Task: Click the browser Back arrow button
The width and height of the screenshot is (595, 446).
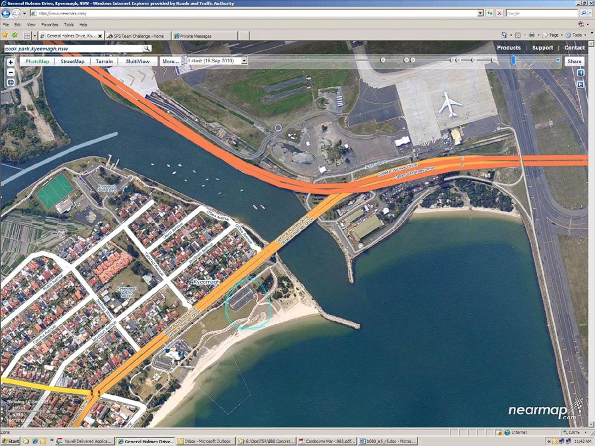Action: point(7,13)
